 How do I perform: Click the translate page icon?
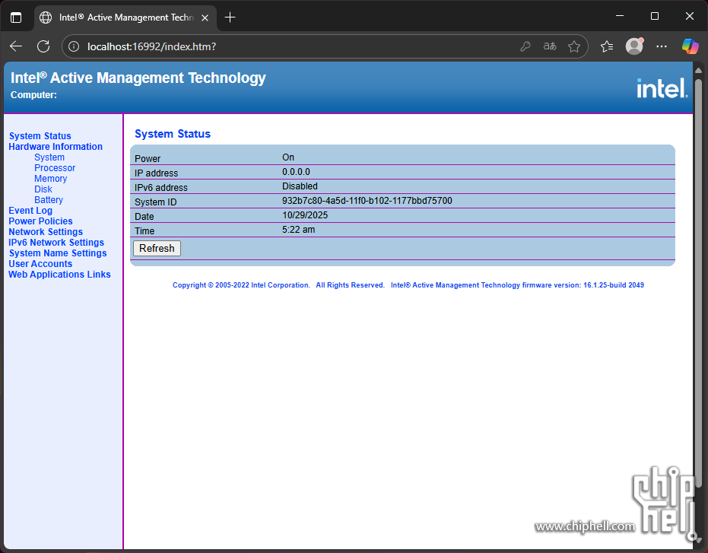549,46
